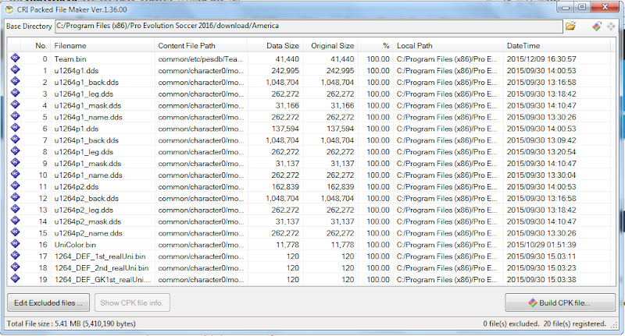Select the 1264_DEF_1st_realUni.bin filename
This screenshot has width=625, height=336.
(x=100, y=256)
